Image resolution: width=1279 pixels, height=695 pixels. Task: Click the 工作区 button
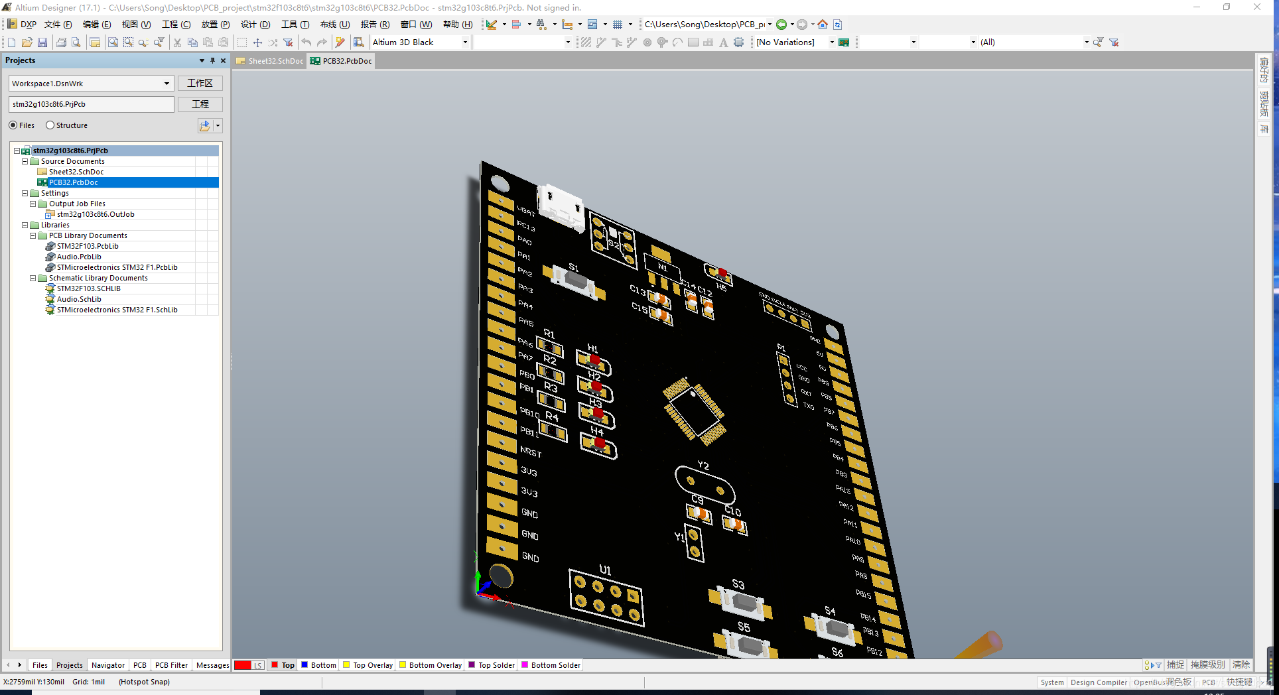[x=200, y=84]
